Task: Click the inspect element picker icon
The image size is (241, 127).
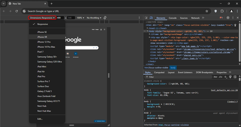Action: 146,18
